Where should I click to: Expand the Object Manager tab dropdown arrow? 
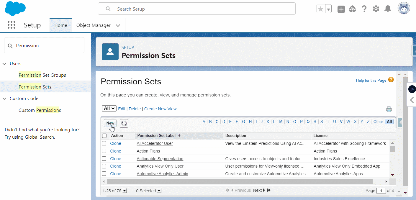(118, 25)
